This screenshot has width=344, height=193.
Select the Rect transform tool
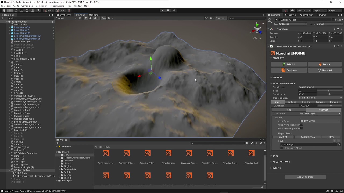point(27,10)
